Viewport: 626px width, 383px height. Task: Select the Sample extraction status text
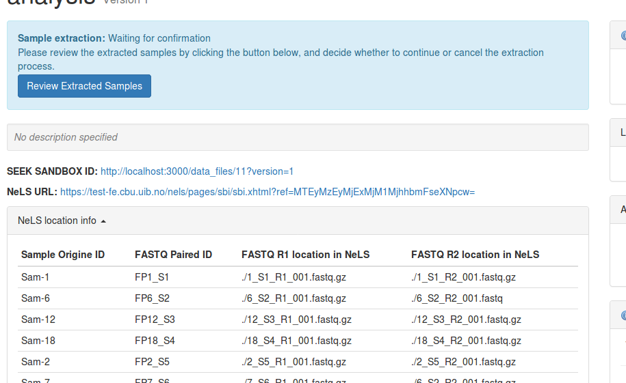point(114,38)
